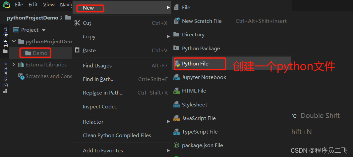
Task: Choose Replace in Path option
Action: 122,93
